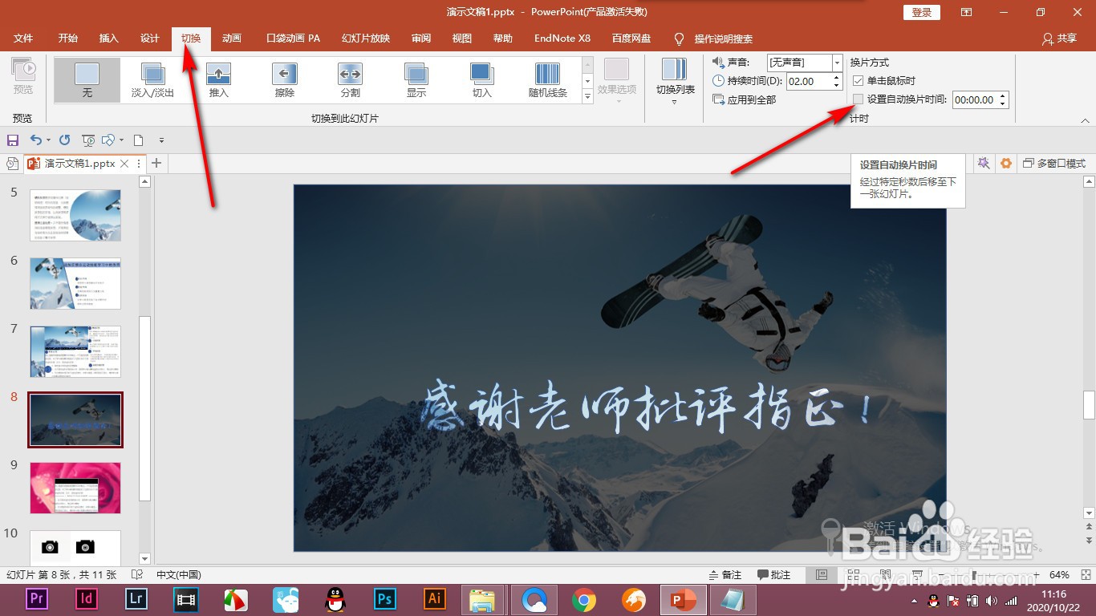Apply the 淡入/淡出 fade transition
Viewport: 1096px width, 616px height.
point(152,80)
